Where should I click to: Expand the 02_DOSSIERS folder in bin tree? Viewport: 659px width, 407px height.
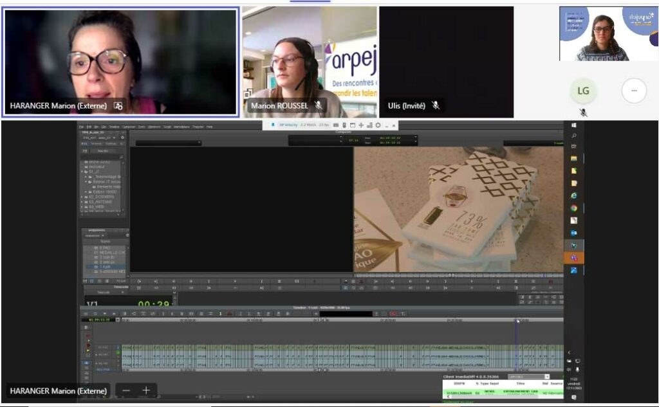tap(83, 196)
